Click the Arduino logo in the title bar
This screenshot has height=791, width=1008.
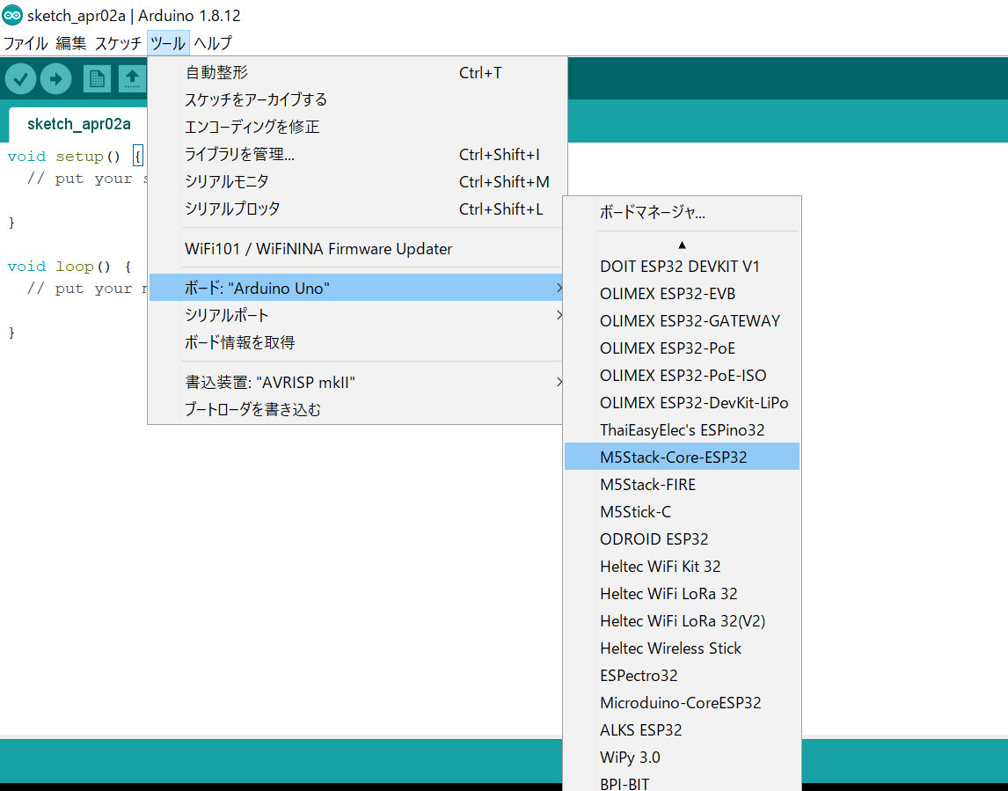tap(11, 14)
